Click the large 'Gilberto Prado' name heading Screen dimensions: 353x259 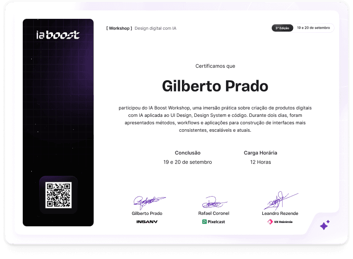(215, 86)
